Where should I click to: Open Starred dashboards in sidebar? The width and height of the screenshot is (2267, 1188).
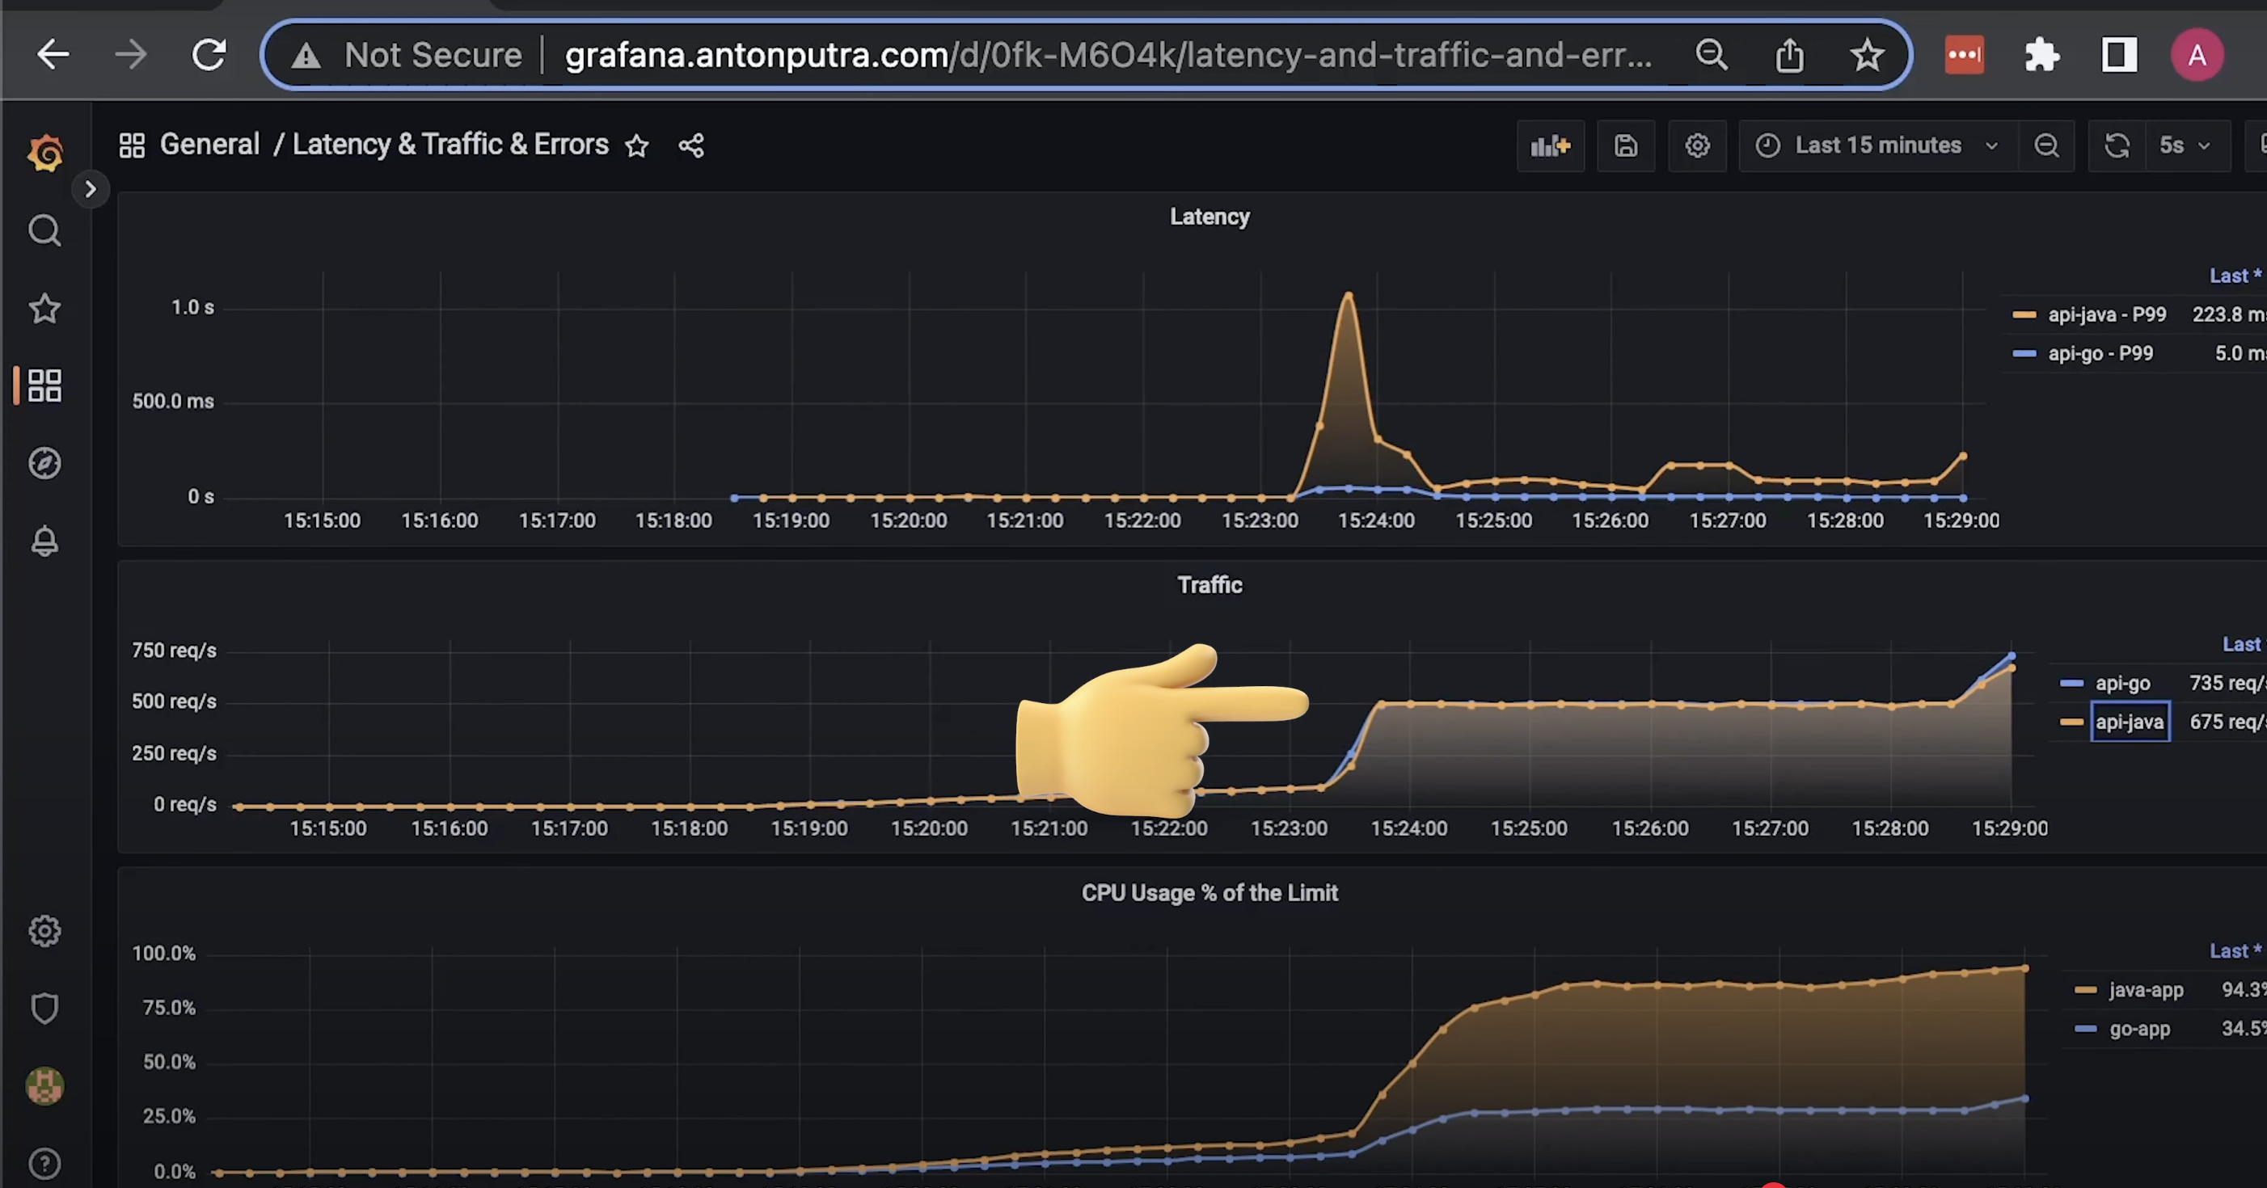click(45, 308)
